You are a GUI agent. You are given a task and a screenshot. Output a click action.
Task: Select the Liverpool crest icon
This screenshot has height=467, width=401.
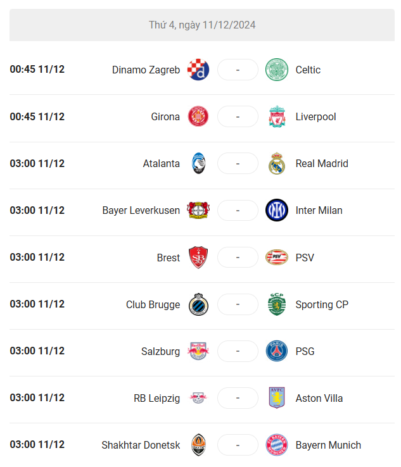pyautogui.click(x=277, y=116)
